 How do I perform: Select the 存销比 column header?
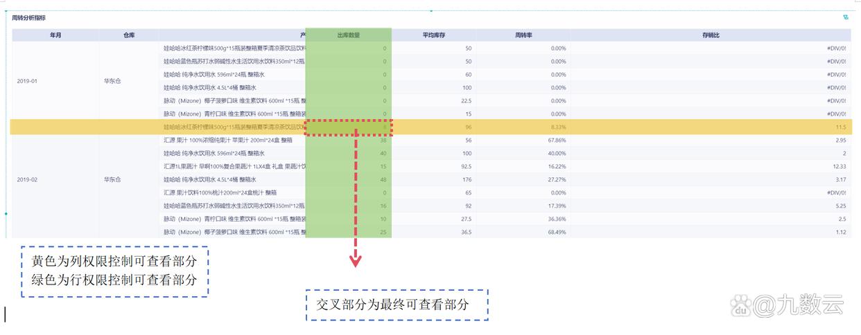(711, 35)
